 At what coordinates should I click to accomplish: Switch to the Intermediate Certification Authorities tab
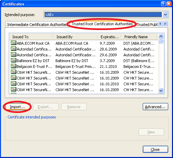[x=37, y=25]
